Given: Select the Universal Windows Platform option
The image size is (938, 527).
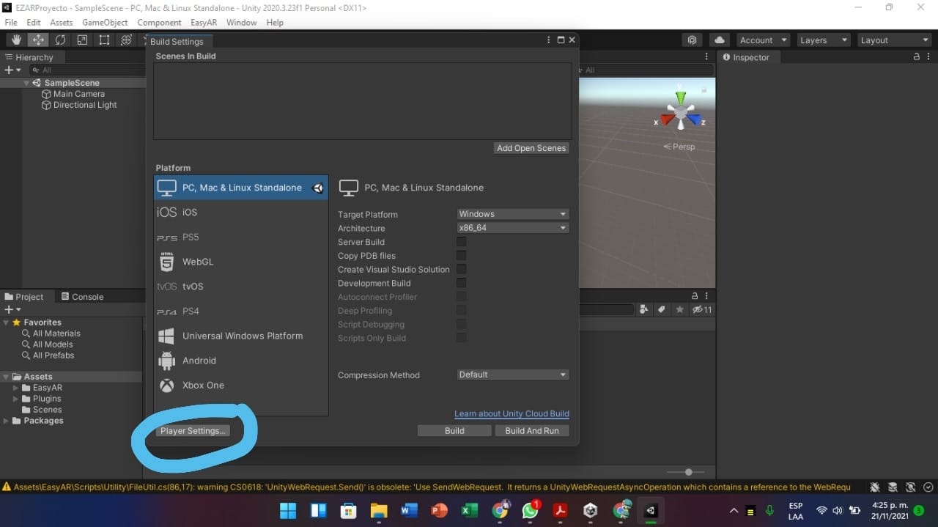Looking at the screenshot, I should click(243, 336).
